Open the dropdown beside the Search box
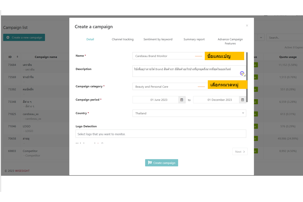Screen dimensions: 303x202 261,38
